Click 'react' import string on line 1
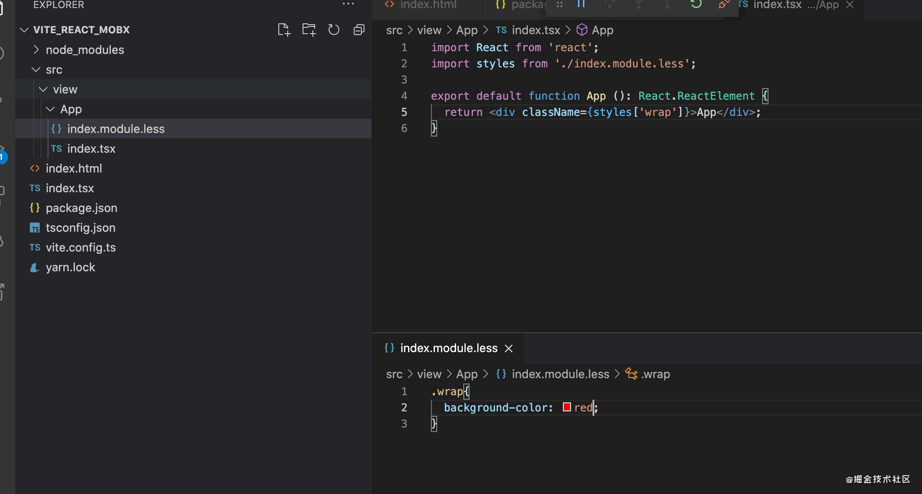The height and width of the screenshot is (494, 922). (570, 48)
